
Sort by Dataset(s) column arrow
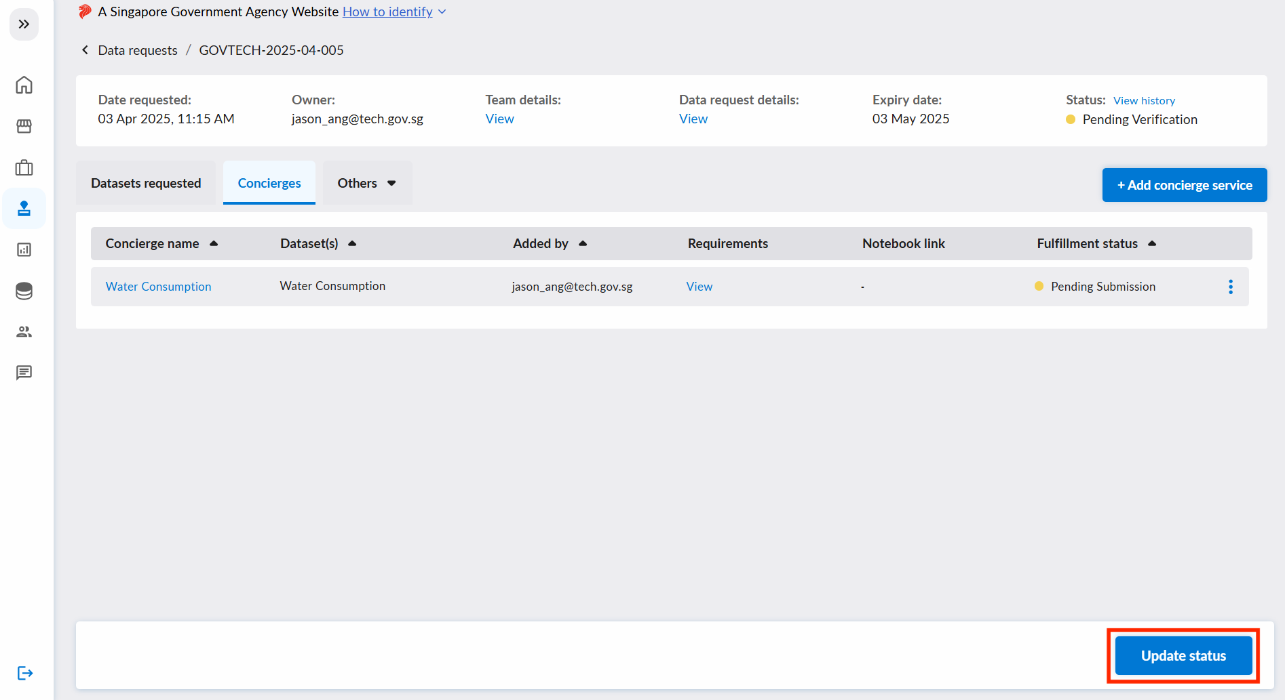[x=352, y=243]
